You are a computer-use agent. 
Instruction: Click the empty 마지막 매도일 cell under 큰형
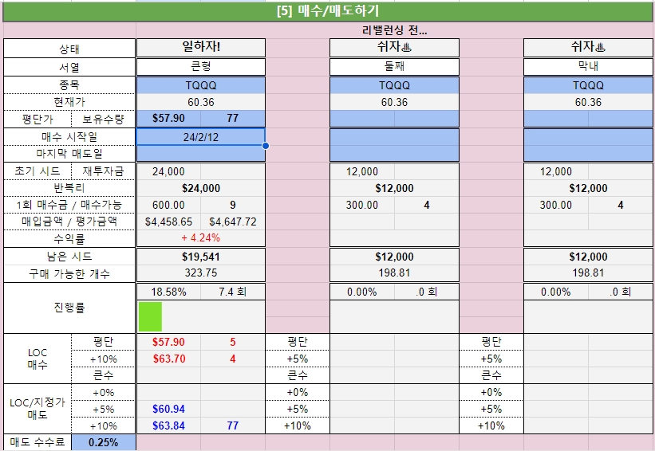[201, 154]
